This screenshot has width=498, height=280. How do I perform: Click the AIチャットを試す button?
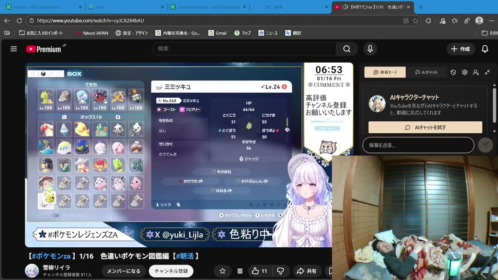click(x=425, y=127)
